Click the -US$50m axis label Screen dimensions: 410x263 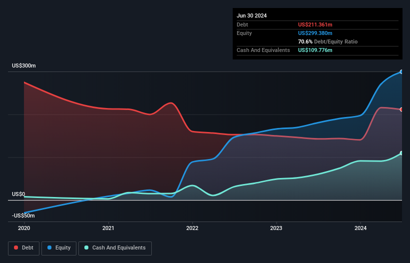[23, 215]
